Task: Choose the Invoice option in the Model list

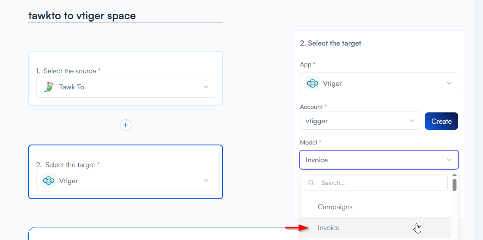Action: pos(329,228)
